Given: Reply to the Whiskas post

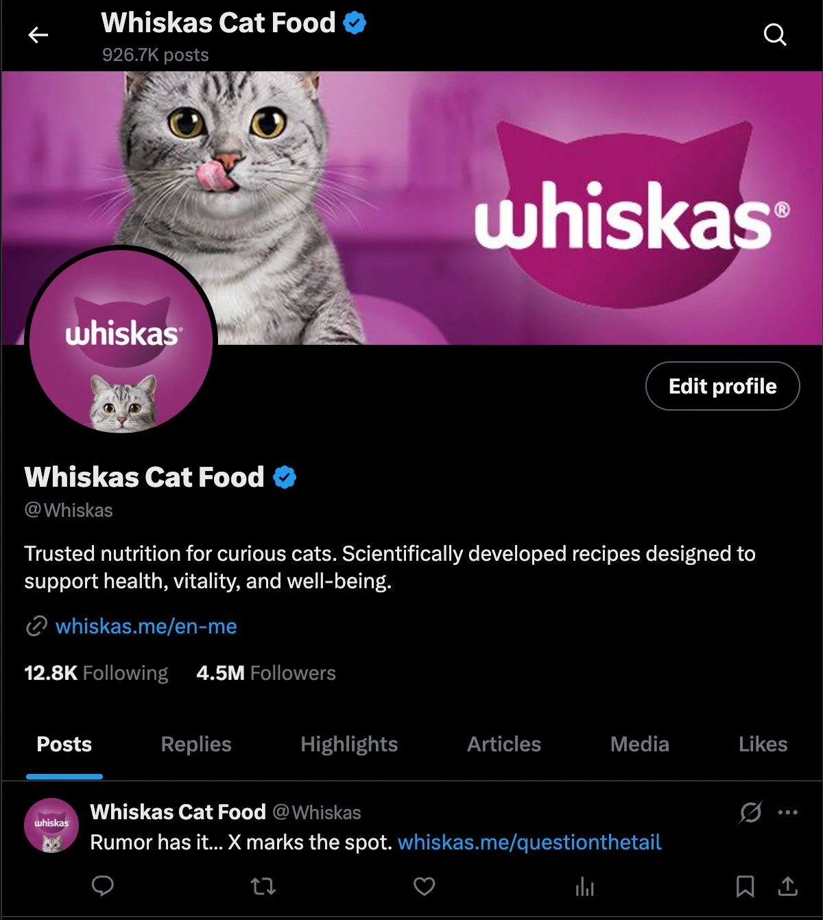Looking at the screenshot, I should [x=103, y=886].
